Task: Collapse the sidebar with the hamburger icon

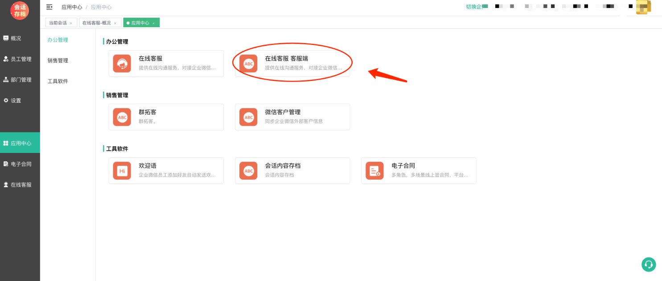Action: click(49, 7)
